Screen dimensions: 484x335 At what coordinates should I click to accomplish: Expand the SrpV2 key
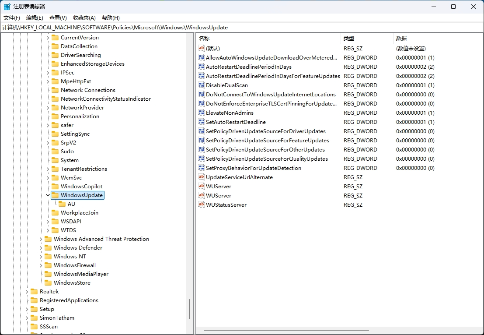pos(48,142)
